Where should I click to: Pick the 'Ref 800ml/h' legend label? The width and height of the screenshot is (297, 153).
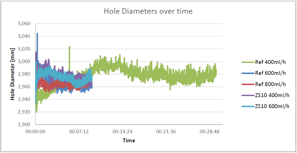pyautogui.click(x=270, y=84)
